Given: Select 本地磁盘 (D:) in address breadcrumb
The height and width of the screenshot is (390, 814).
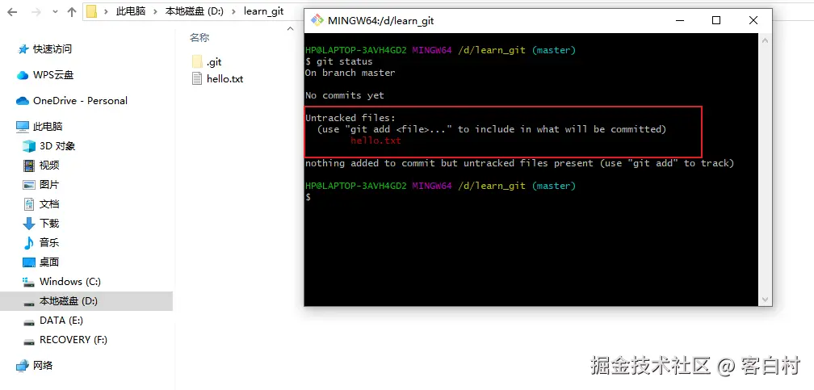Looking at the screenshot, I should pos(194,11).
